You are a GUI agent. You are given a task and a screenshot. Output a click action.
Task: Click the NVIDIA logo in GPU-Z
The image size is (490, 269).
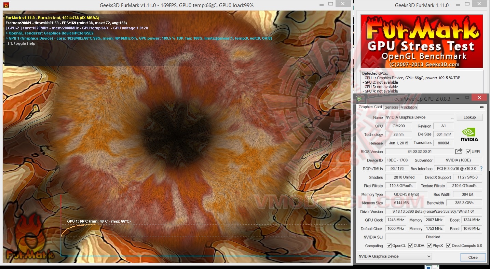pos(469,134)
